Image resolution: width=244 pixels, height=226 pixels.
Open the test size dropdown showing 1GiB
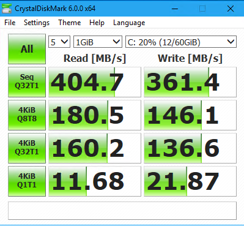98,42
